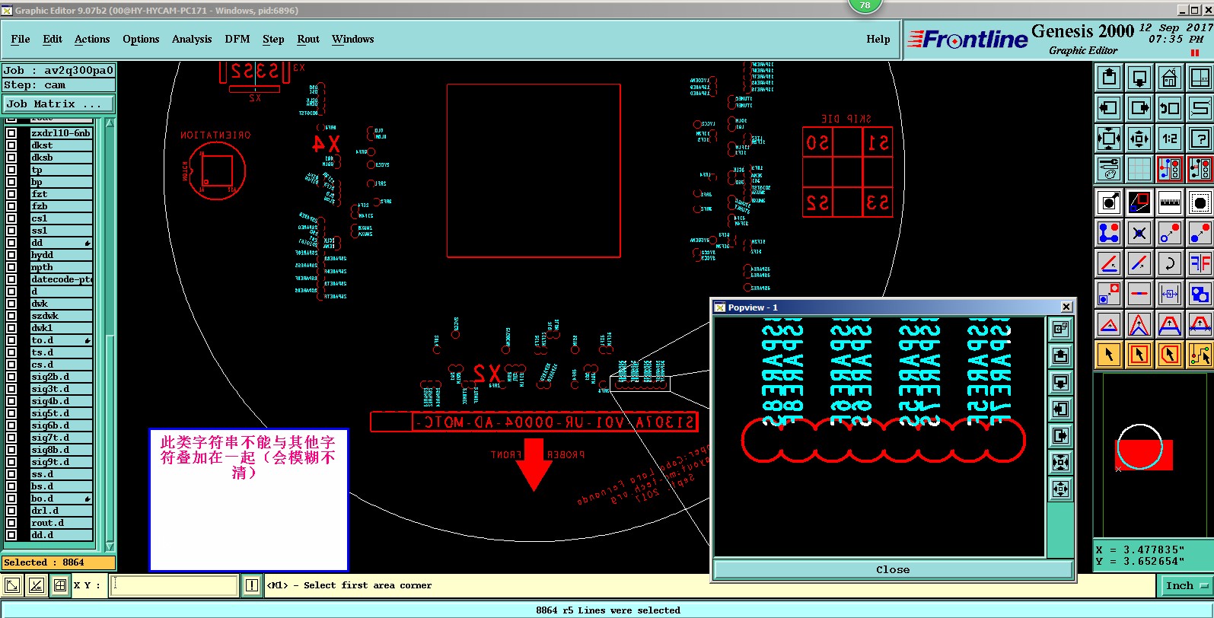Open the Options menu
The height and width of the screenshot is (618, 1214).
[x=141, y=40]
